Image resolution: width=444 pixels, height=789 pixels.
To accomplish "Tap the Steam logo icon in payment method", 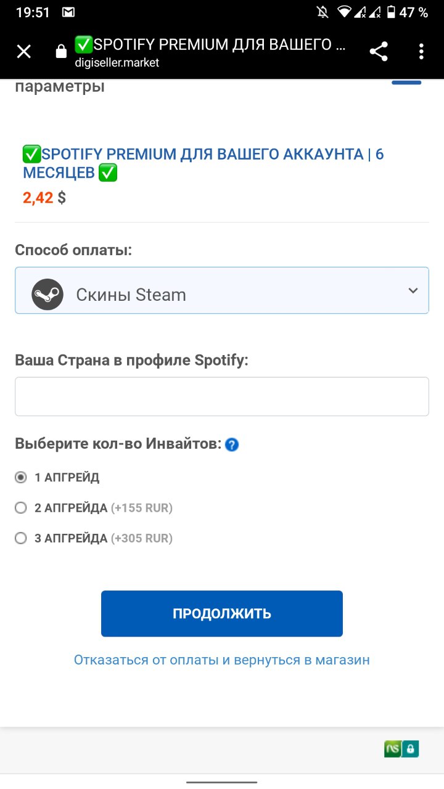I will (47, 295).
